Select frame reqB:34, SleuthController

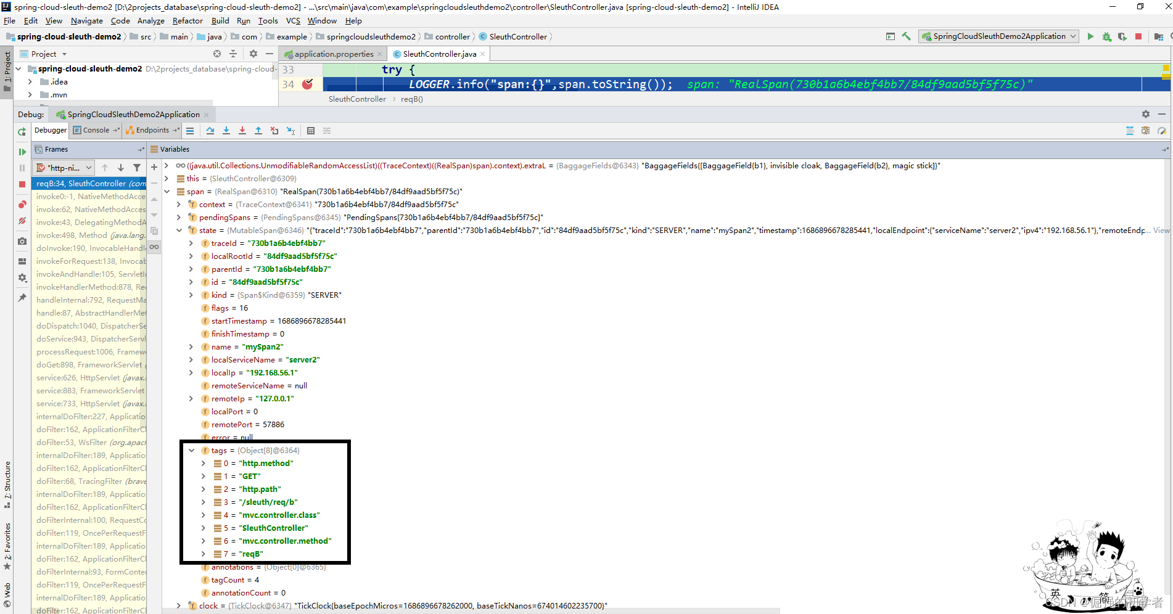coord(89,183)
